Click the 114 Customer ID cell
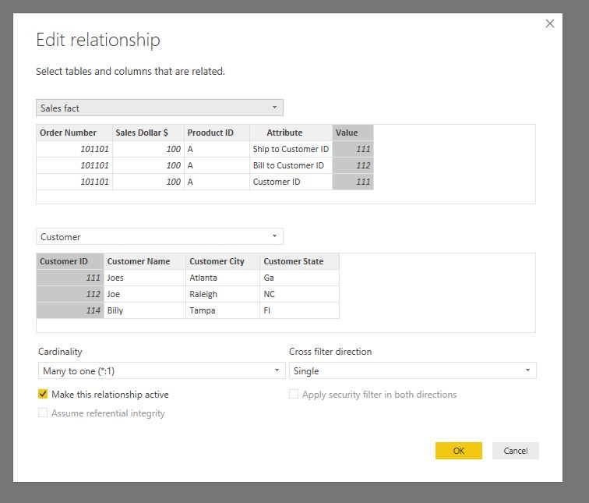The height and width of the screenshot is (503, 589). point(70,310)
